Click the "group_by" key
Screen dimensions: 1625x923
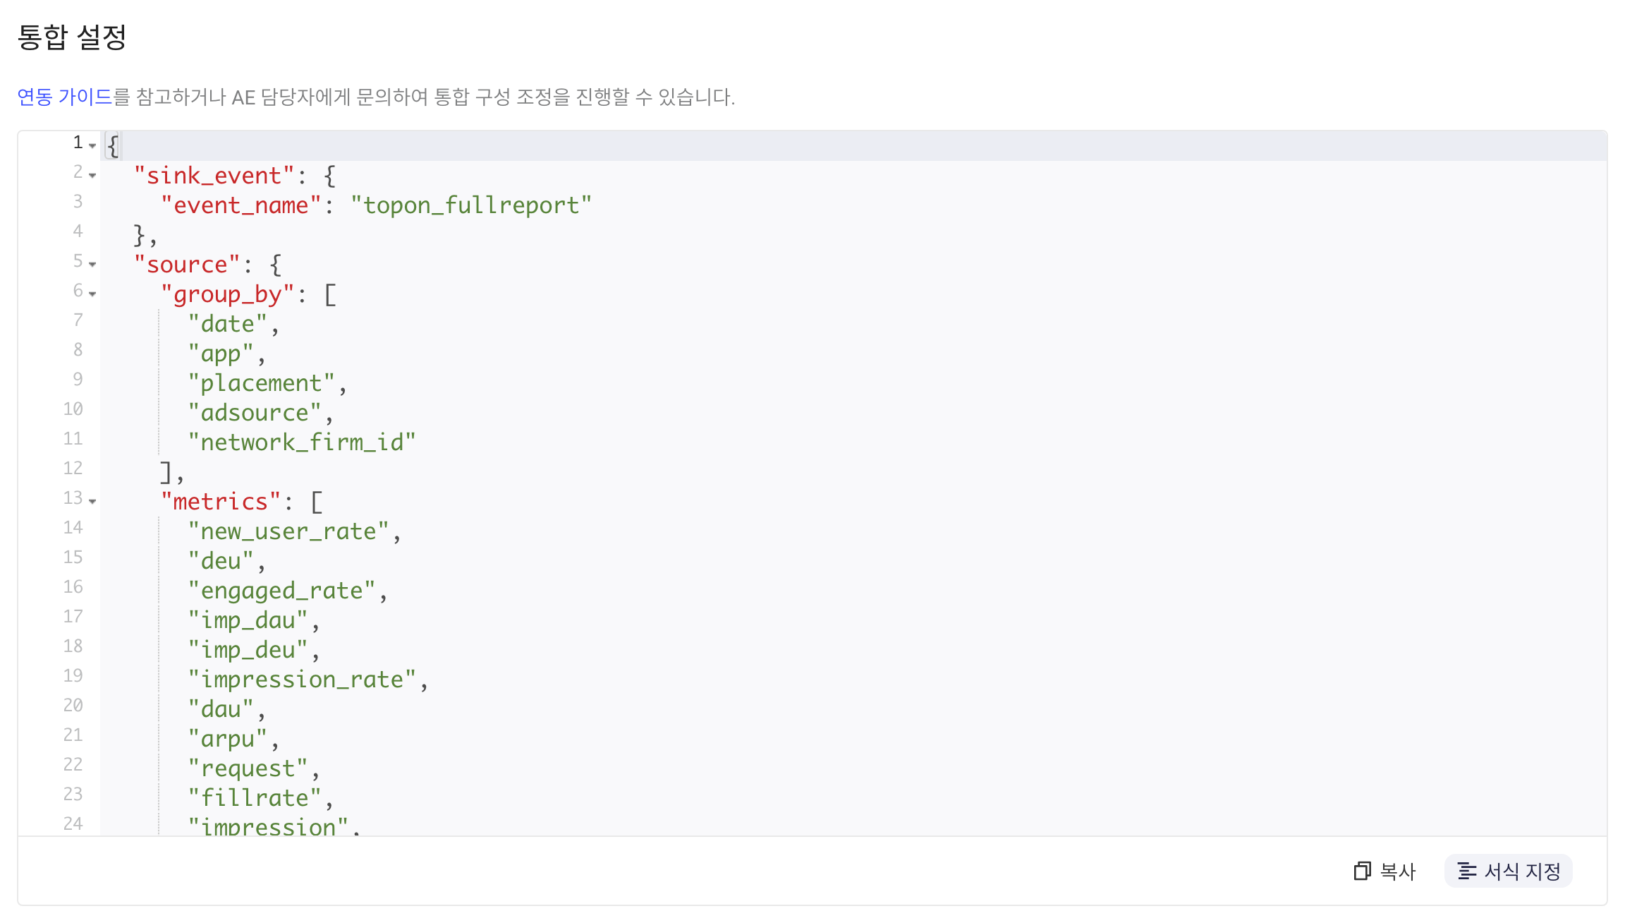click(227, 294)
